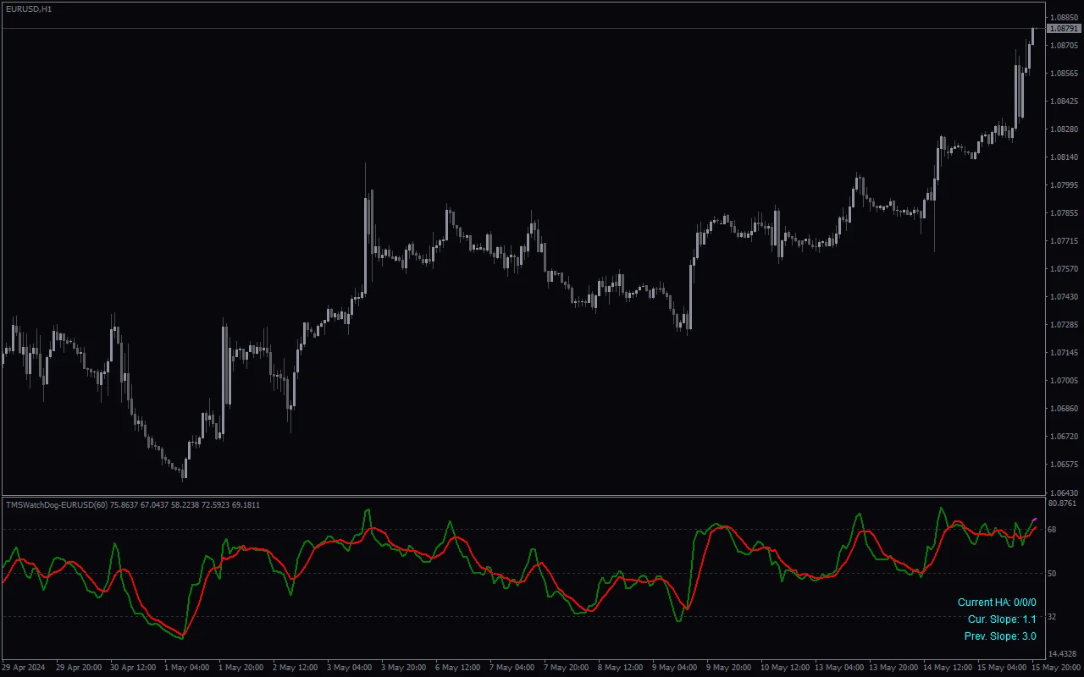This screenshot has height=677, width=1084.
Task: Click the magenta arrow signal in the indicator window
Action: click(1035, 519)
